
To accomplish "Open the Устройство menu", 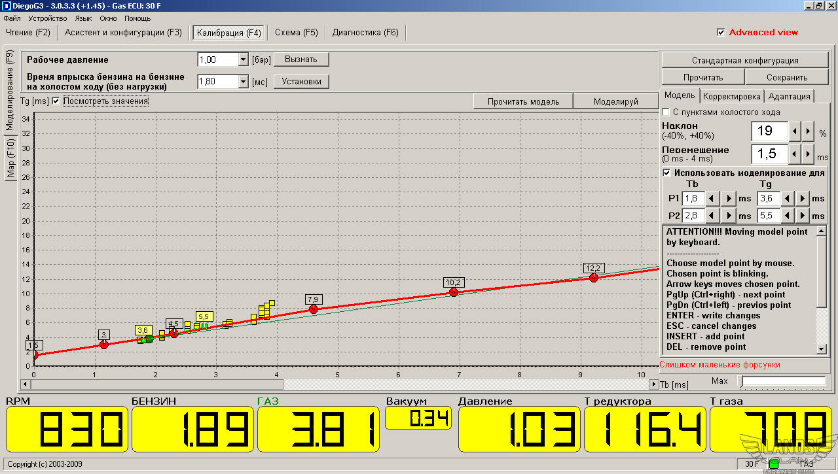I will pos(47,18).
